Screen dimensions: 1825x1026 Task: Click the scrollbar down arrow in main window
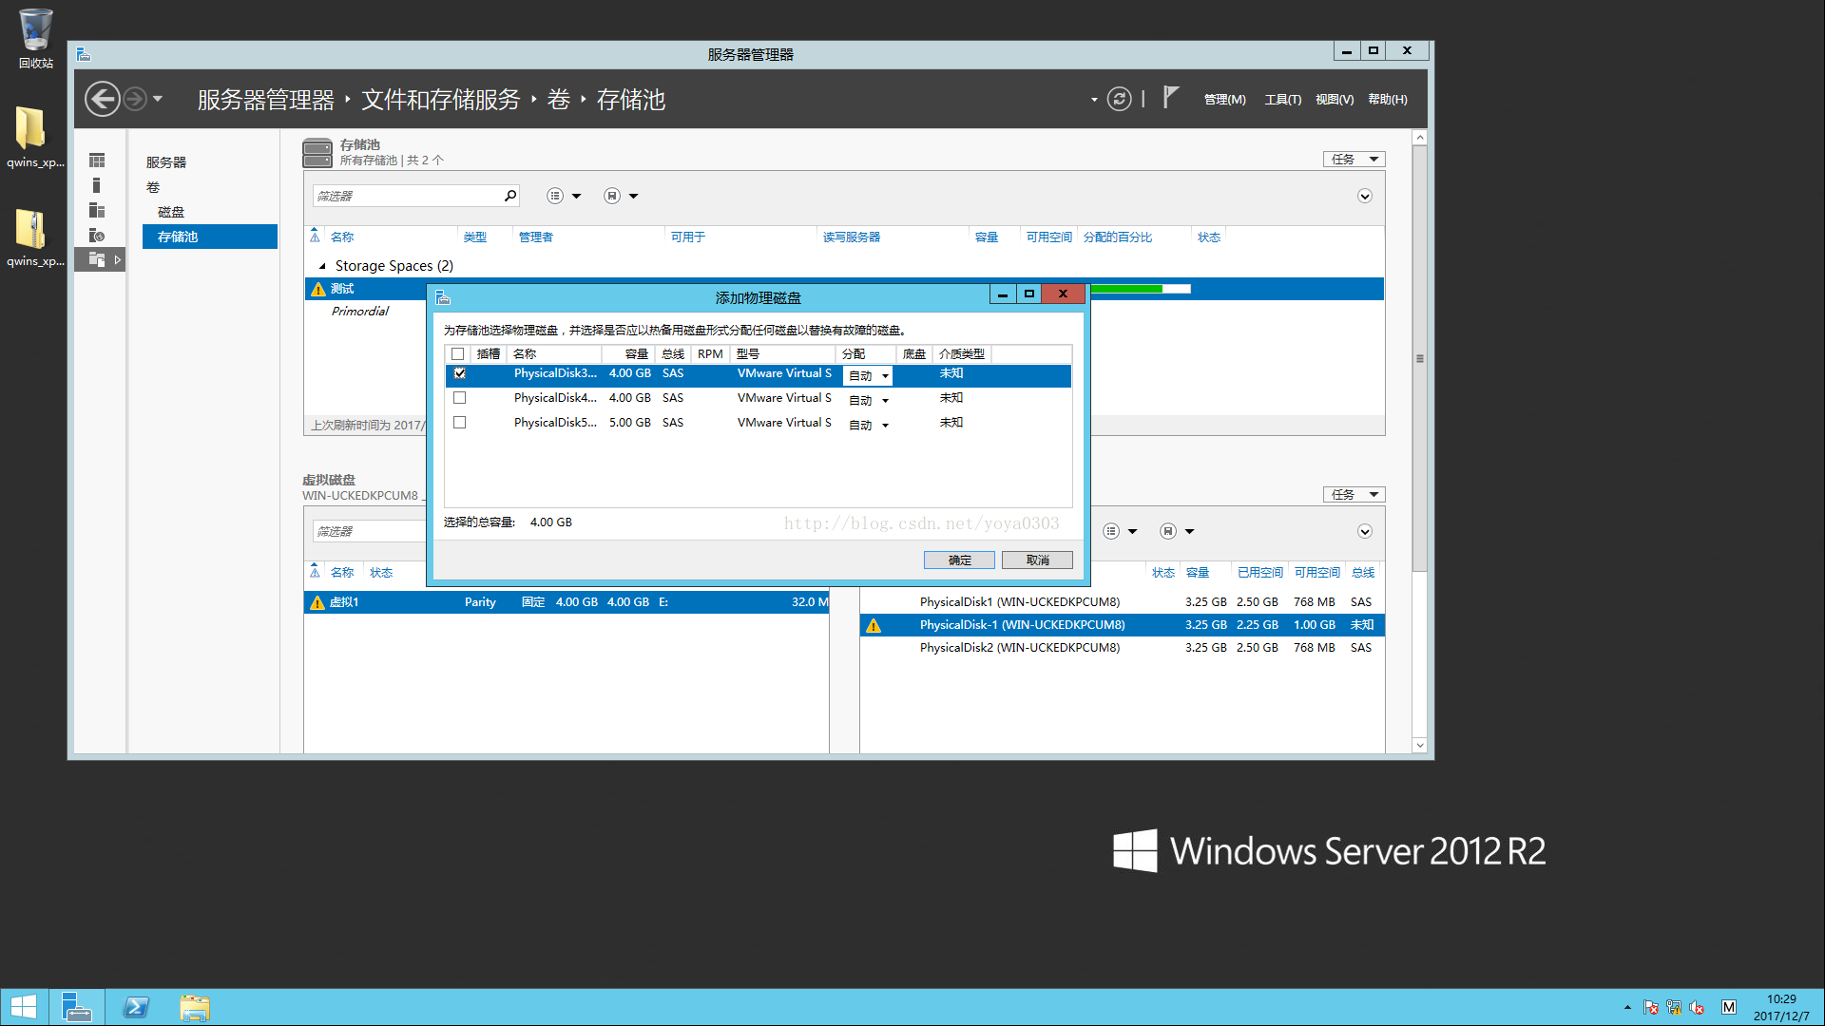1420,746
